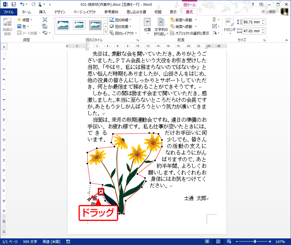The height and width of the screenshot is (245, 291).
Task: Select the third picture style thumbnail
Action: tap(95, 25)
